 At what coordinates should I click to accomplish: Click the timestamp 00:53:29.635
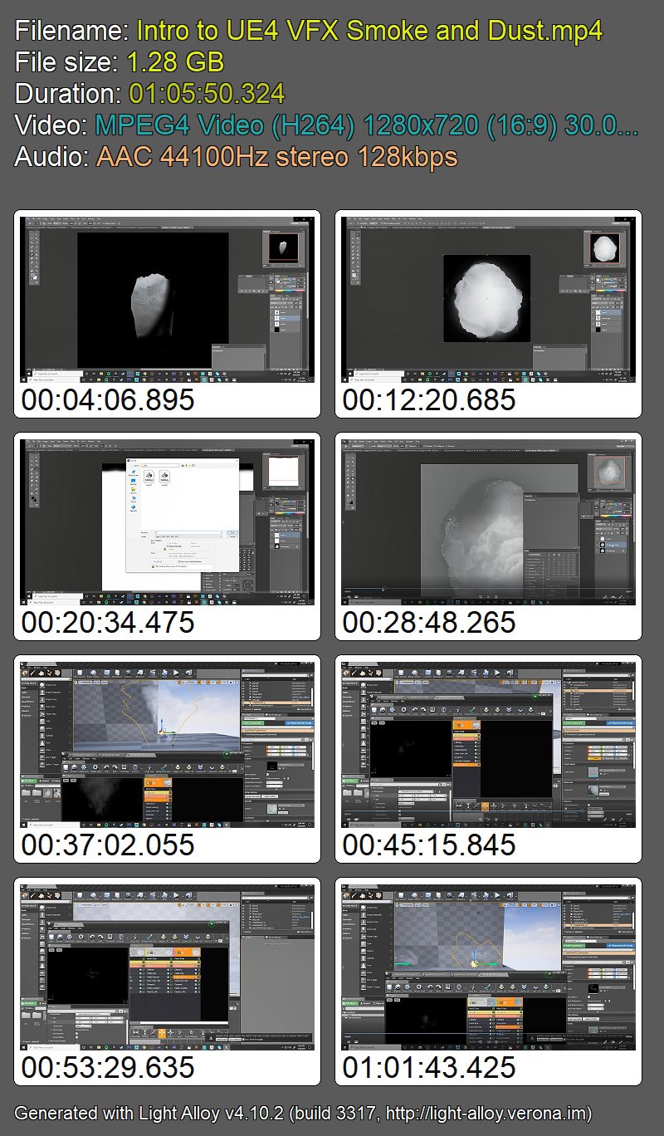[x=108, y=1068]
